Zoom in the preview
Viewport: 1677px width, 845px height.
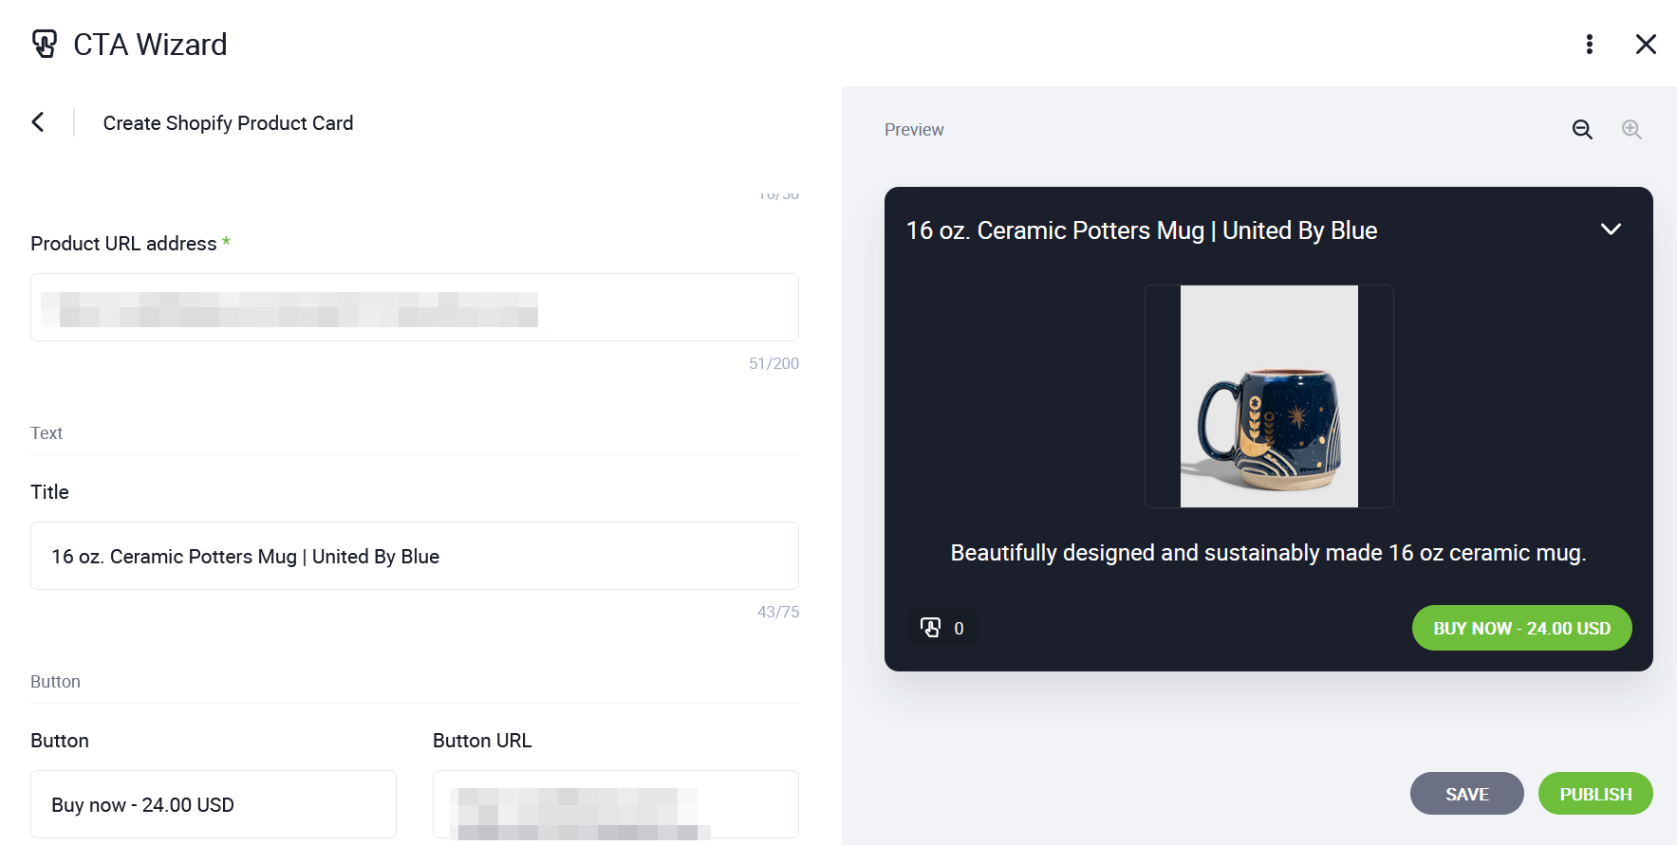point(1630,130)
